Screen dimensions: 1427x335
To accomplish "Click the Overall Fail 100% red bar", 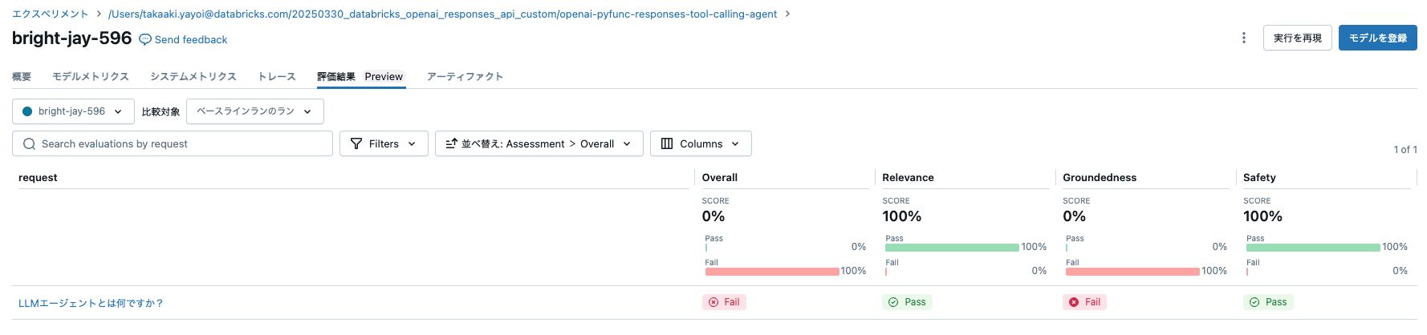I will pos(772,272).
